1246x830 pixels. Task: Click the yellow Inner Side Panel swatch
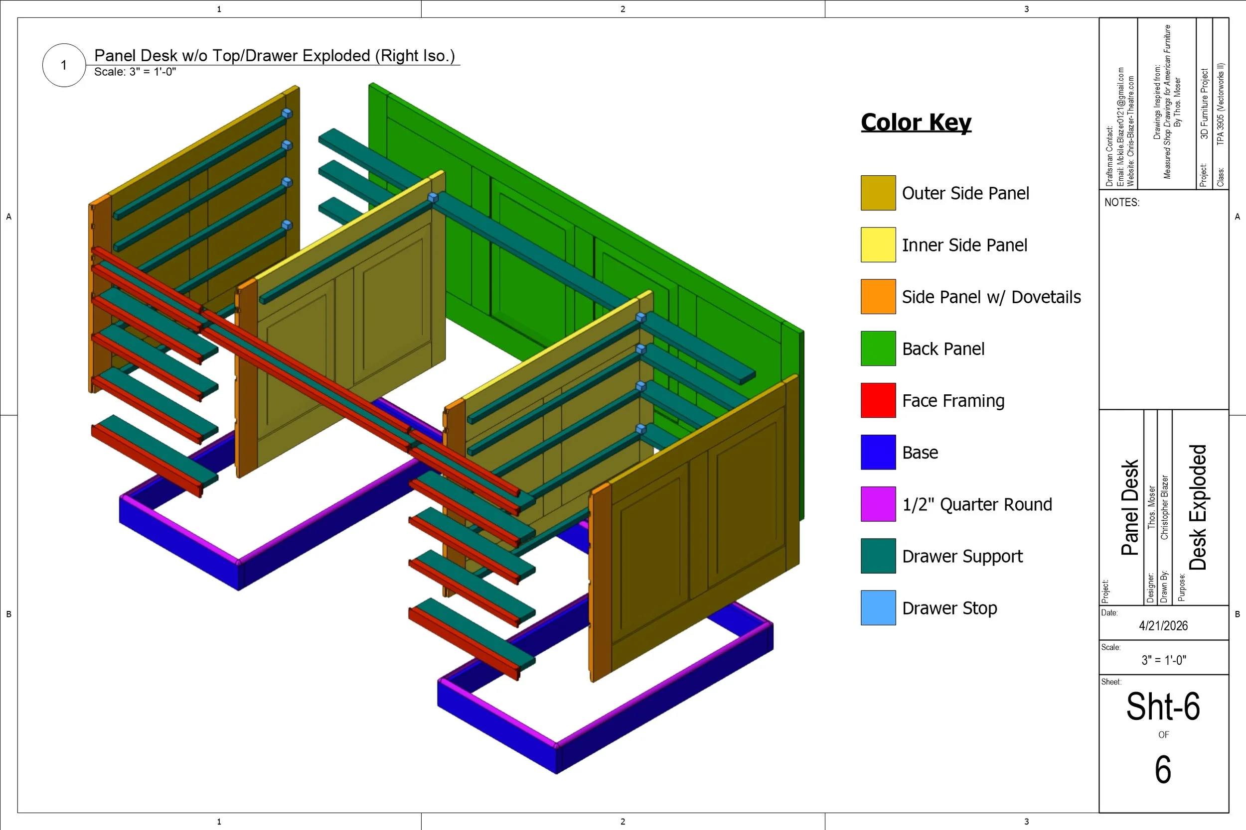pos(878,244)
